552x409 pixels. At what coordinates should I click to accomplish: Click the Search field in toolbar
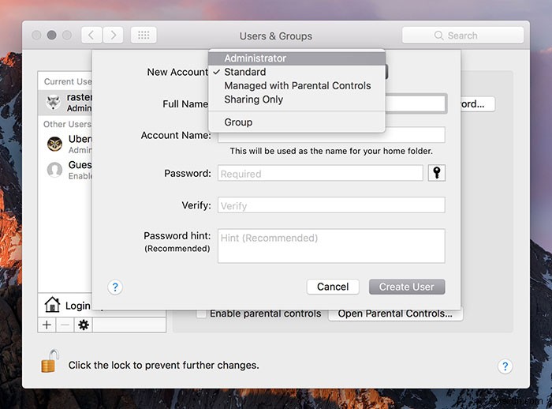point(463,36)
